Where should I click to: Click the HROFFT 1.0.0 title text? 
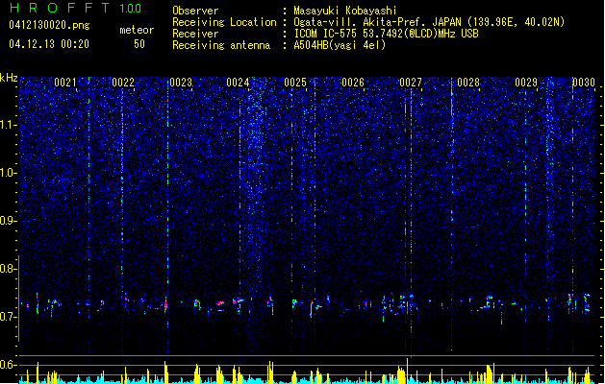(75, 8)
